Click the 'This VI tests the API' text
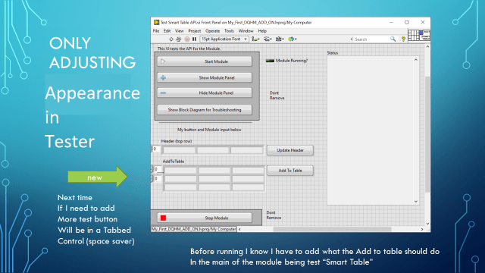485x273 pixels. click(189, 49)
